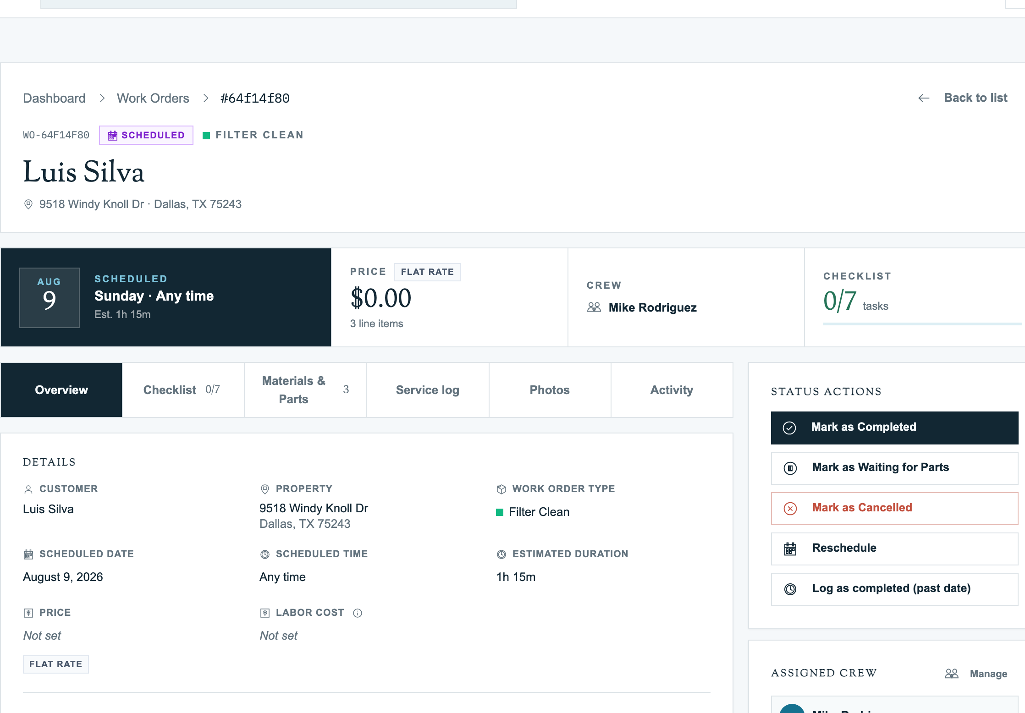This screenshot has width=1025, height=713.
Task: Click the checklist progress bar under 0/7 tasks
Action: point(922,324)
